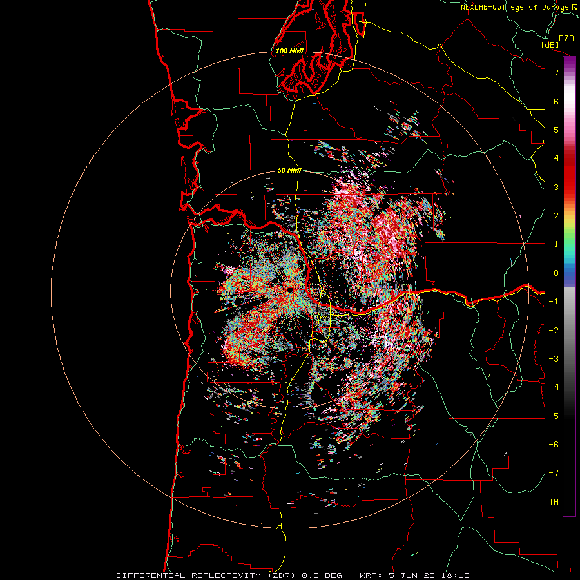Click the purple top of the color bar

click(569, 64)
